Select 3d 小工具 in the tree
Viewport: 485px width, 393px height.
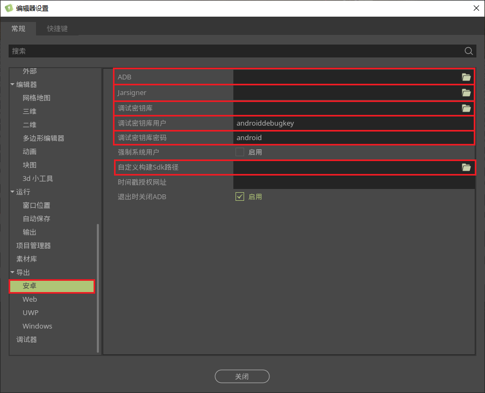(x=38, y=179)
